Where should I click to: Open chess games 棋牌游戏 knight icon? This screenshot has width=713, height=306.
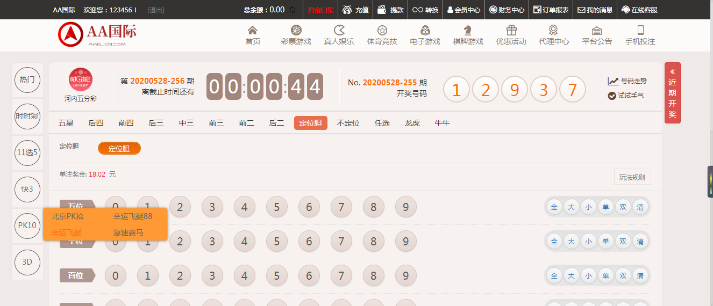pyautogui.click(x=468, y=31)
